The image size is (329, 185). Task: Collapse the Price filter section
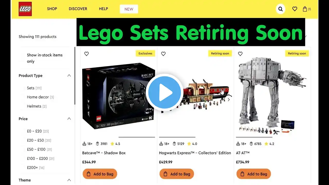coord(69,119)
